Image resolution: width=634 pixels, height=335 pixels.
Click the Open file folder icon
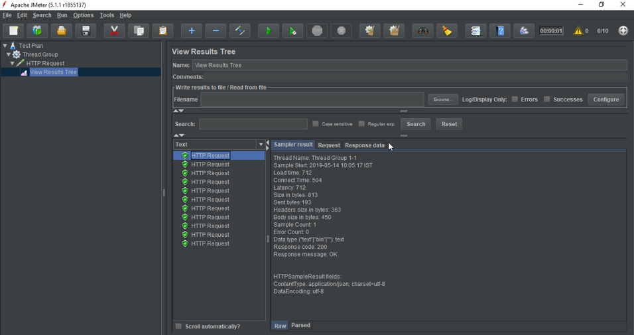tap(62, 31)
